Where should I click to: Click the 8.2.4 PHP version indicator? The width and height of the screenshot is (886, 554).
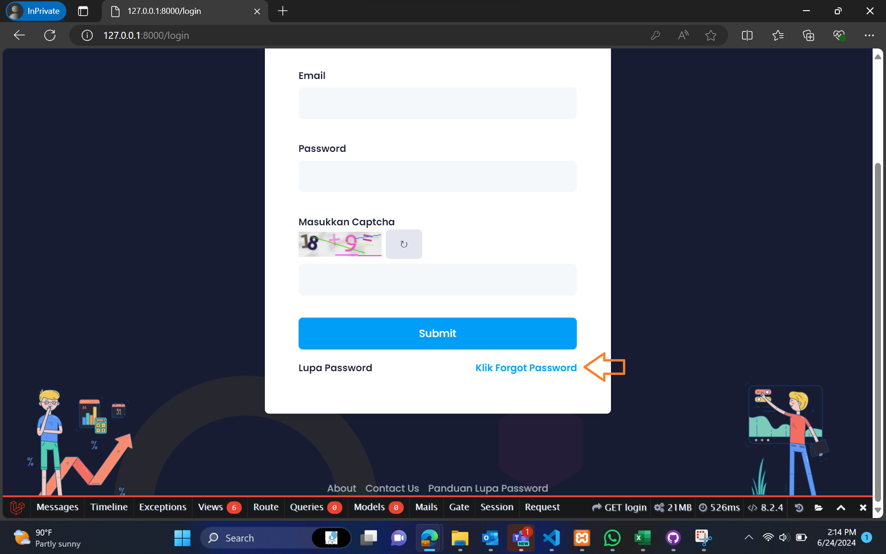click(765, 507)
